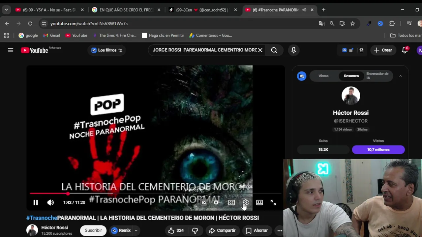Click the youtube.com address bar URL
The image size is (422, 237).
click(x=89, y=23)
